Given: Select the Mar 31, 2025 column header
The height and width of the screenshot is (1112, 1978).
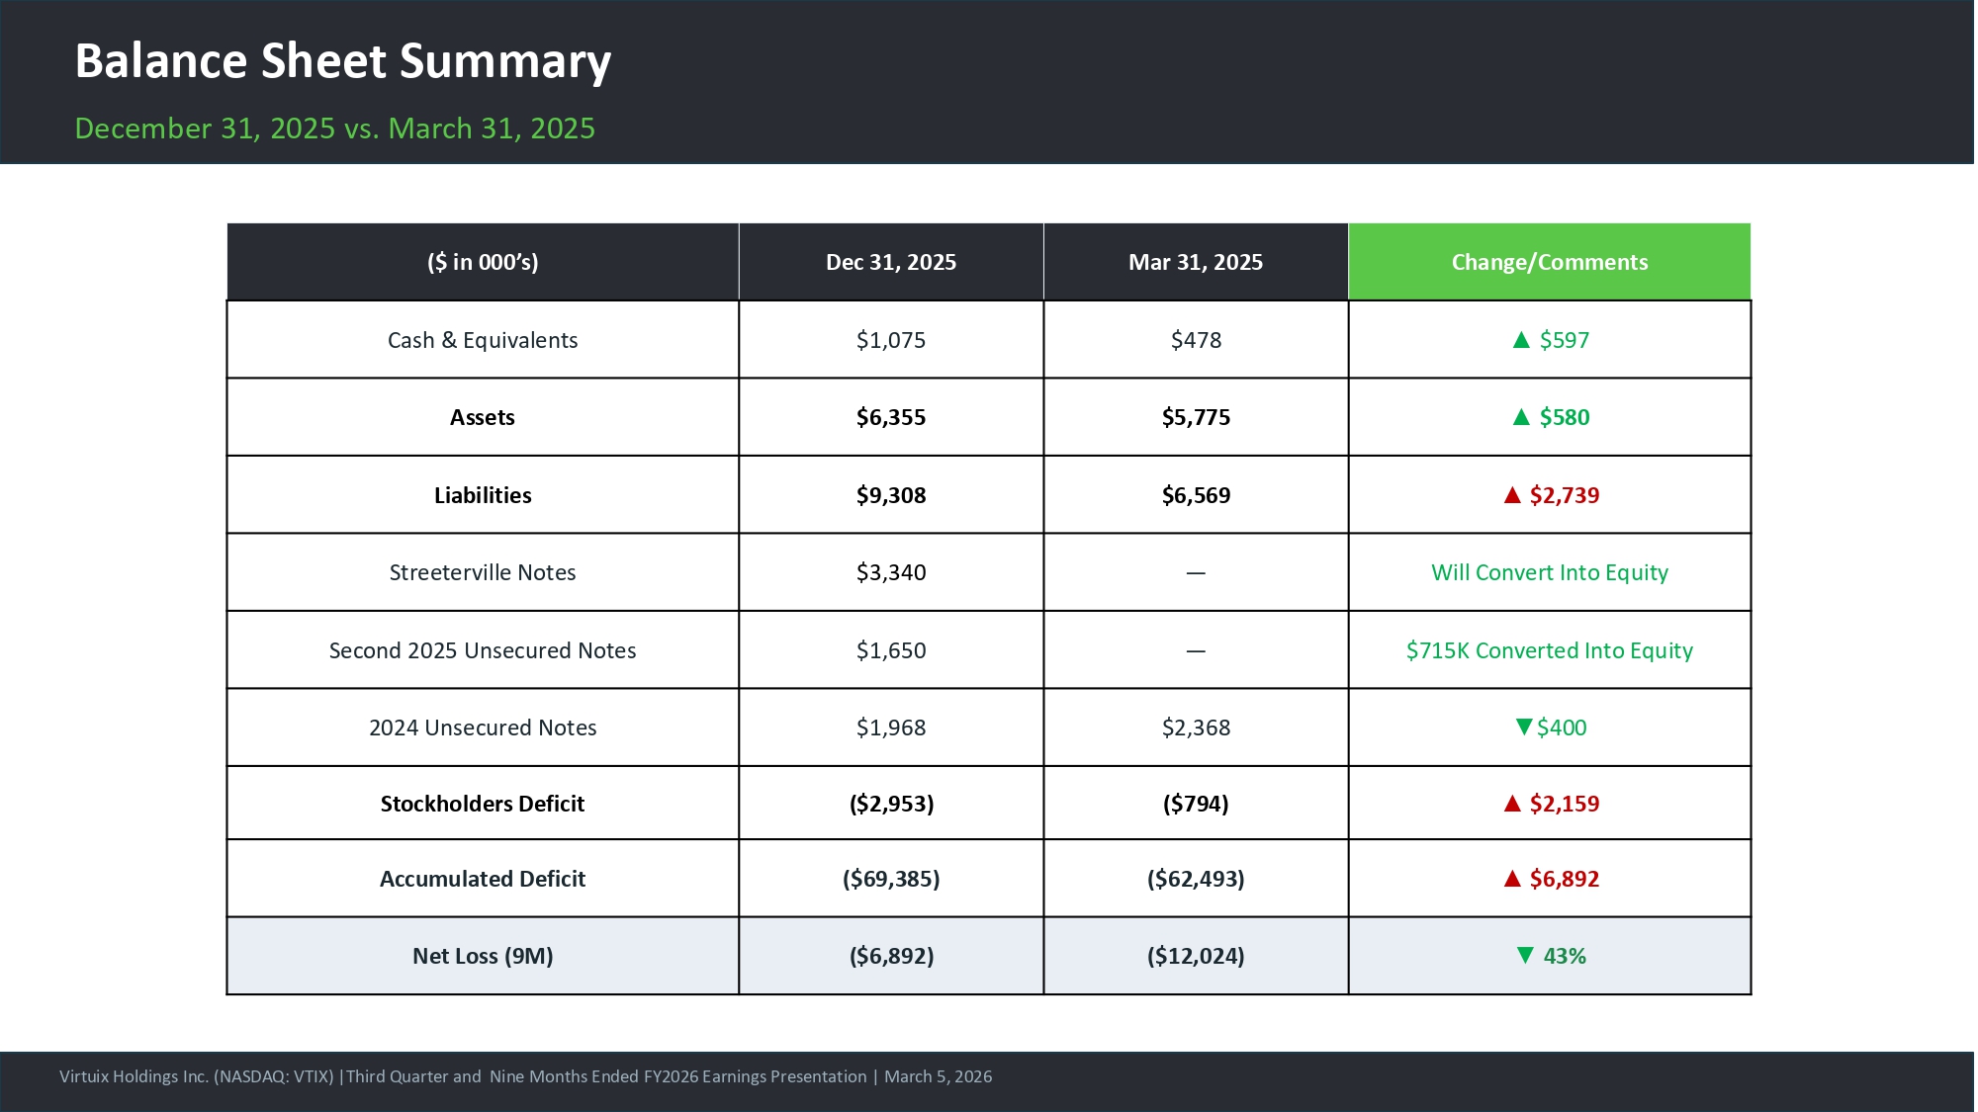Looking at the screenshot, I should click(x=1195, y=262).
